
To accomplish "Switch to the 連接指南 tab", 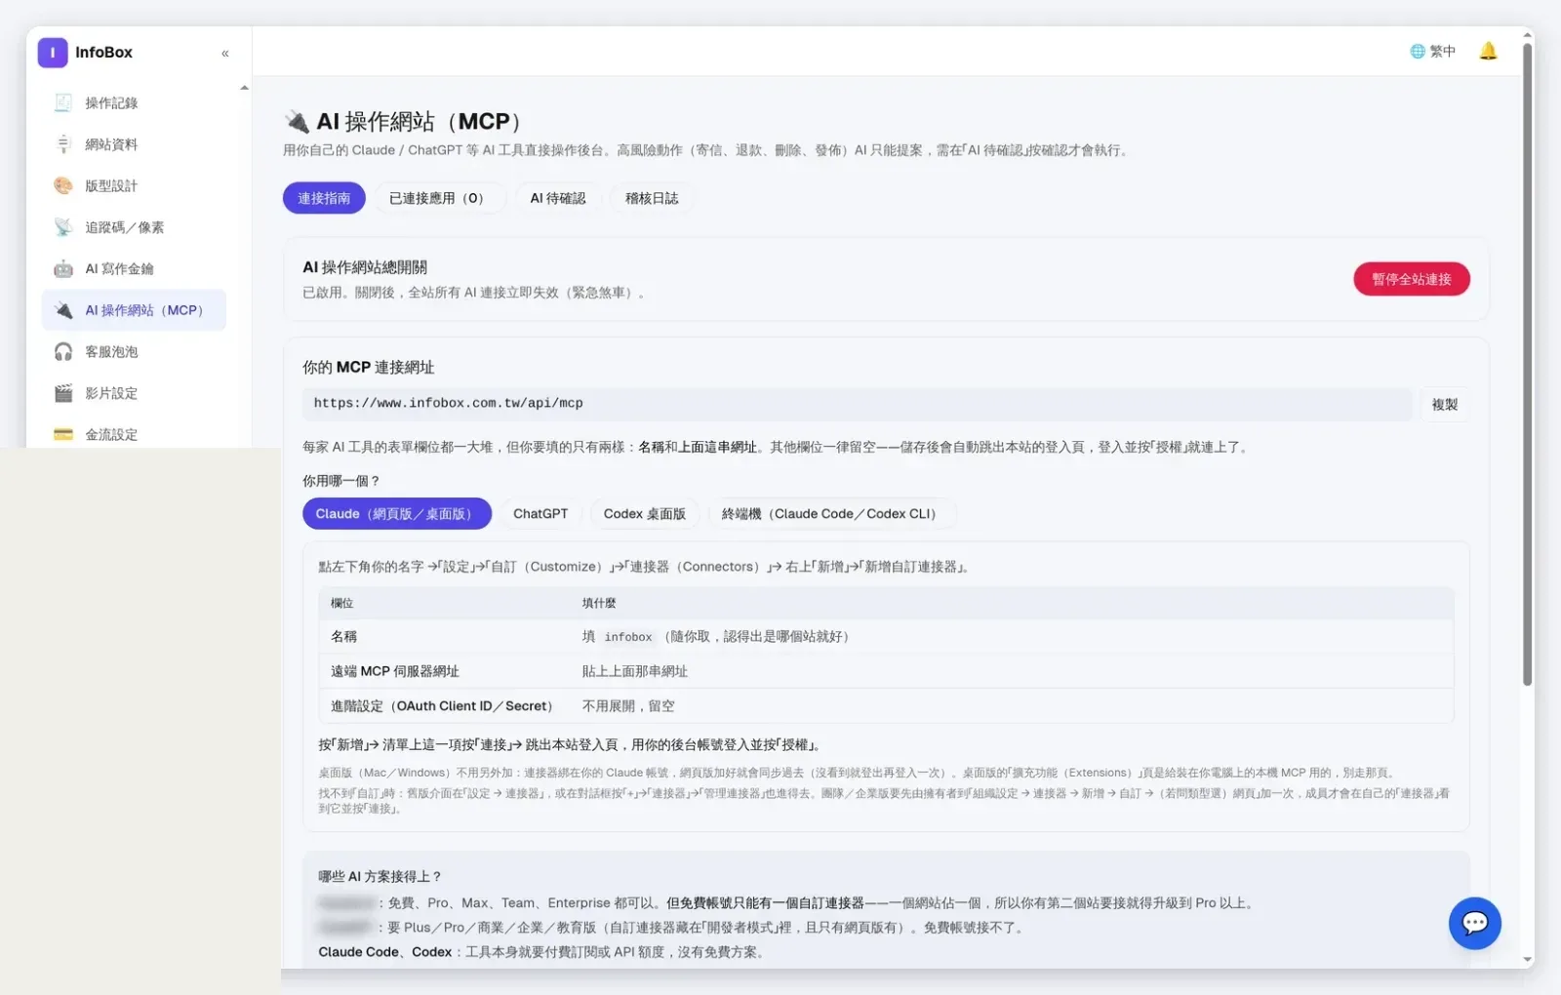I will point(324,198).
